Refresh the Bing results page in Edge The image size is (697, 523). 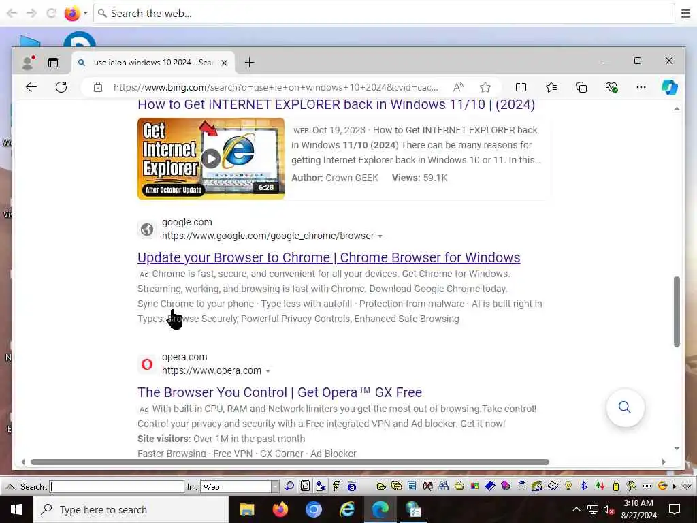tap(61, 87)
